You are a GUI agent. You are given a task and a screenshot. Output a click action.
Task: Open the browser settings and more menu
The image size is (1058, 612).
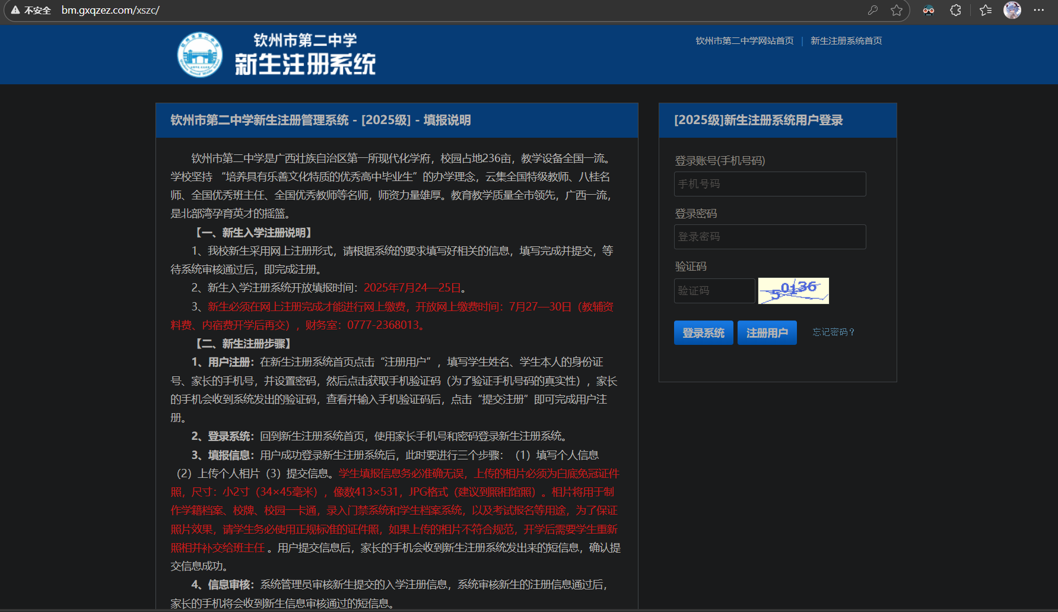coord(1038,10)
